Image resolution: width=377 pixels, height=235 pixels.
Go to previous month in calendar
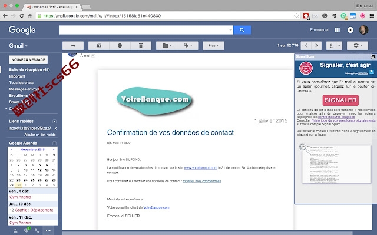coord(11,150)
